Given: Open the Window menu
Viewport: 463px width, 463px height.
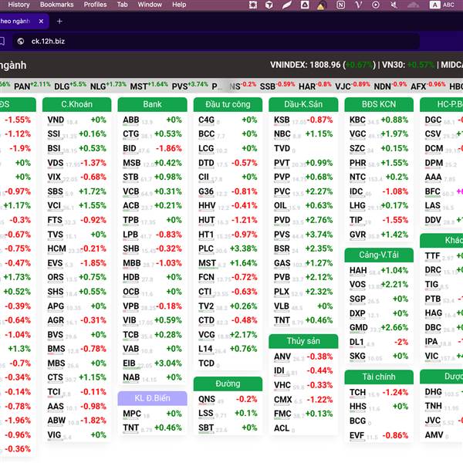Looking at the screenshot, I should coord(150,5).
